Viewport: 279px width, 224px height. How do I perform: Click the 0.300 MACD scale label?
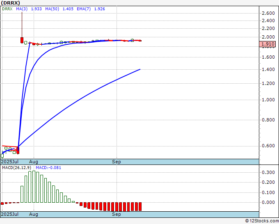268,172
